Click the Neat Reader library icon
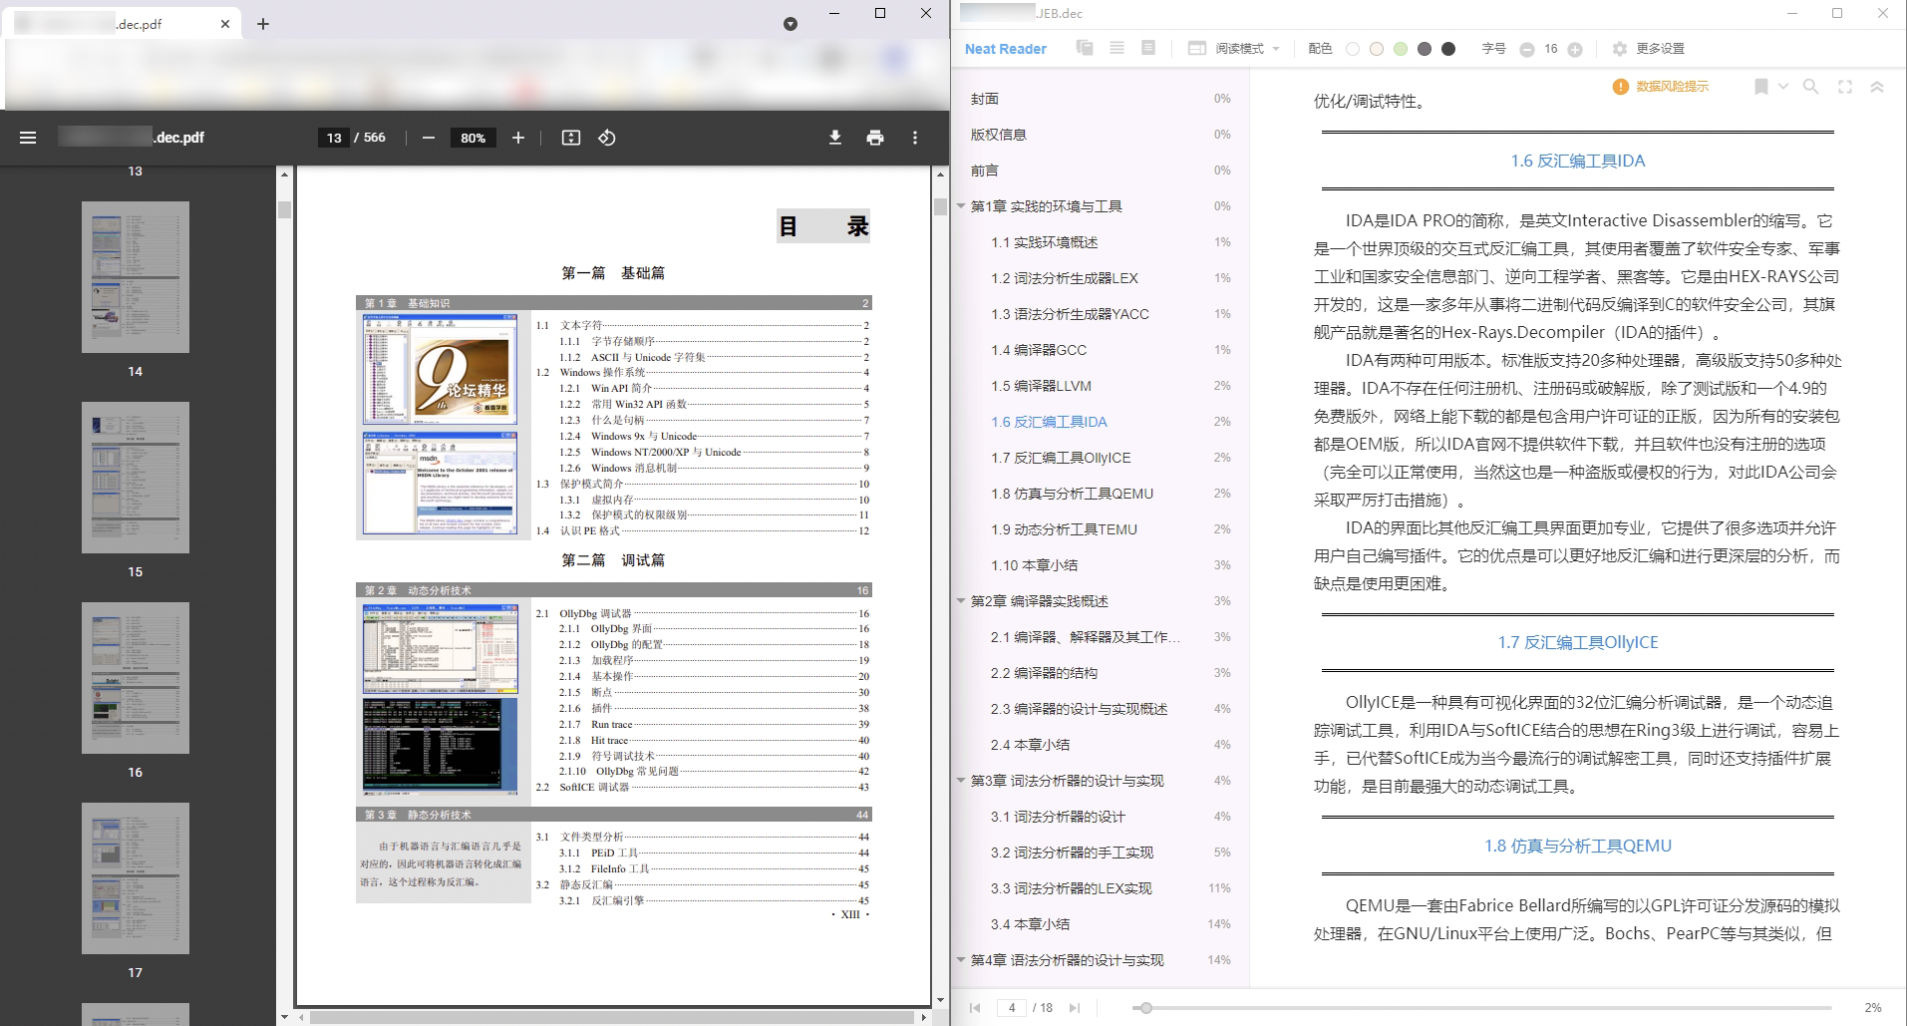 (1085, 48)
